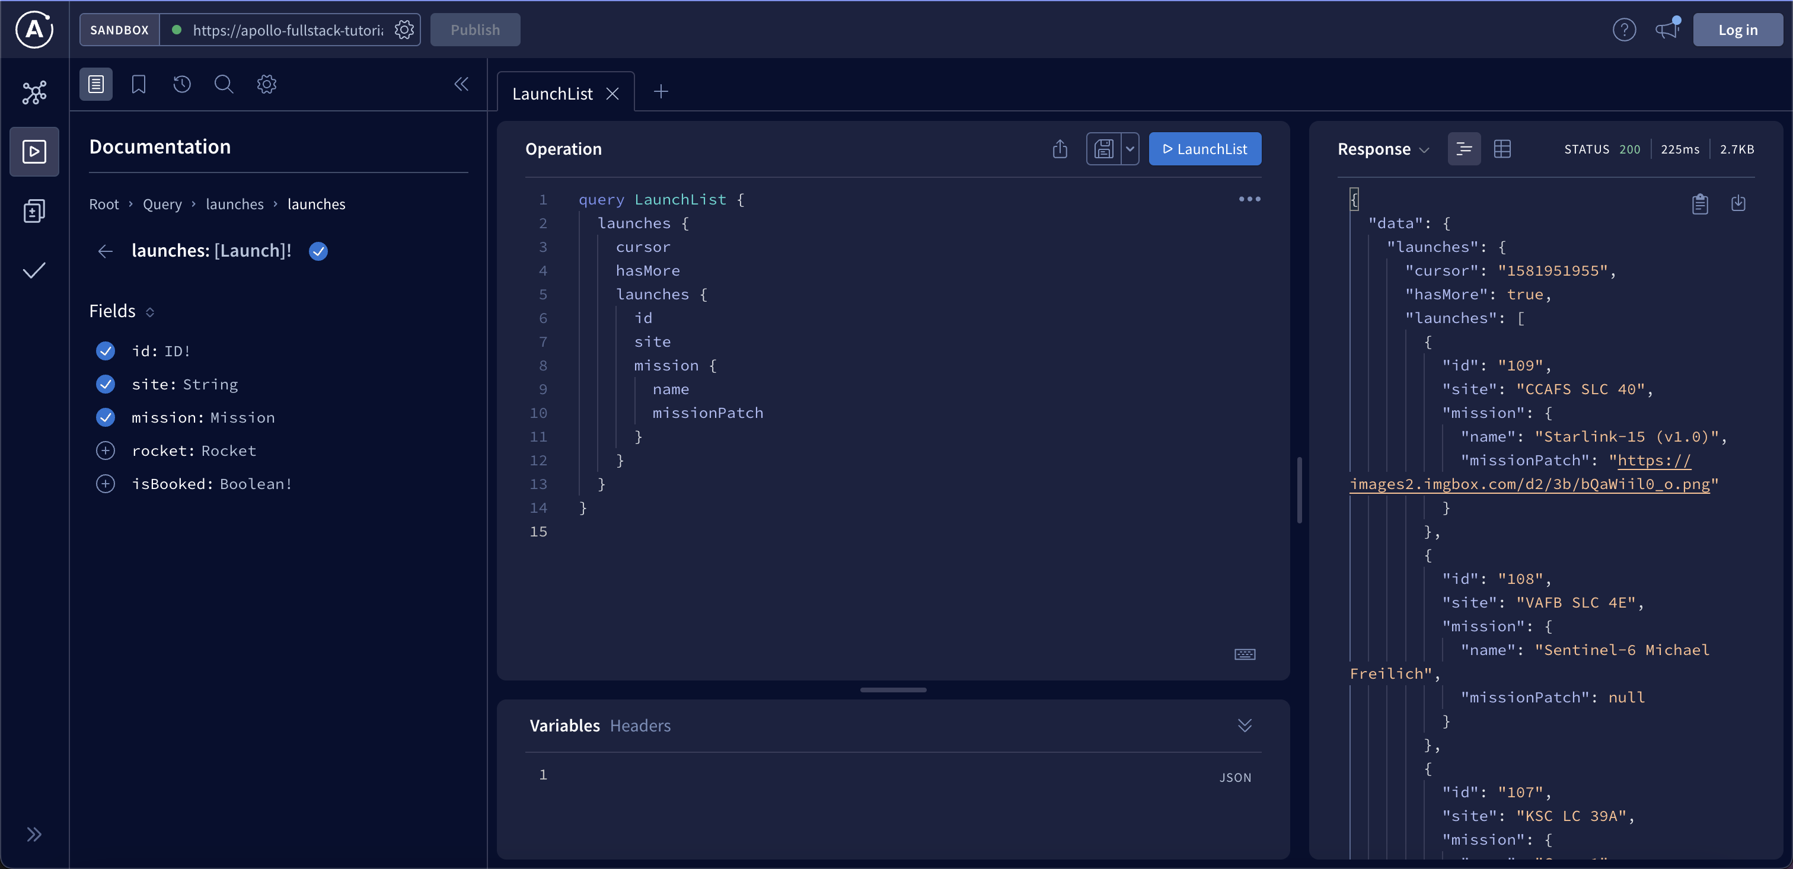
Task: Go back with the left arrow
Action: (x=105, y=251)
